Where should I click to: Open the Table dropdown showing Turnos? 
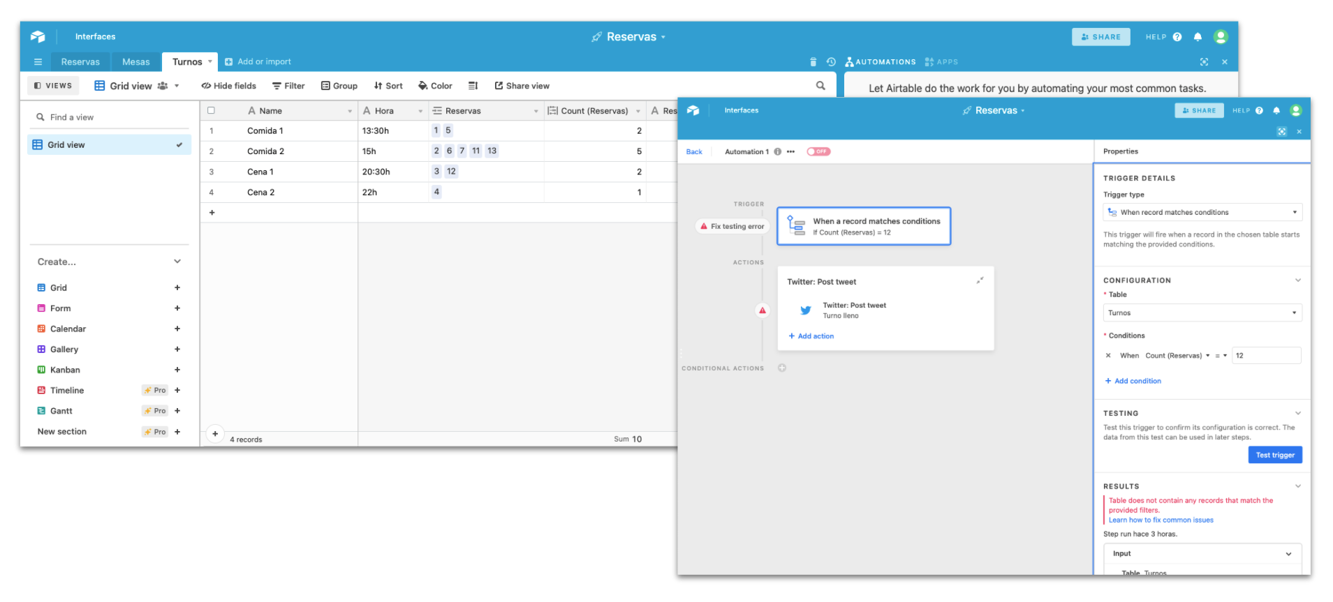point(1202,313)
